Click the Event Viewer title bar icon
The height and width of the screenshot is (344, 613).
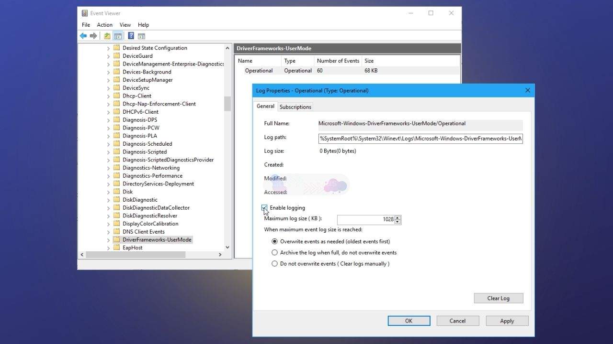pos(85,13)
